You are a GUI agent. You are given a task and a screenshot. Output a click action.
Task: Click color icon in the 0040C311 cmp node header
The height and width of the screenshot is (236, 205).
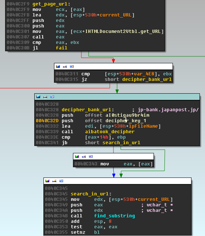[58, 66]
